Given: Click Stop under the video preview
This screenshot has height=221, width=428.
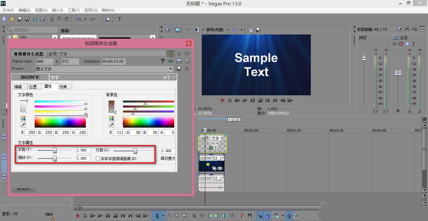Looking at the screenshot, I should [x=260, y=101].
